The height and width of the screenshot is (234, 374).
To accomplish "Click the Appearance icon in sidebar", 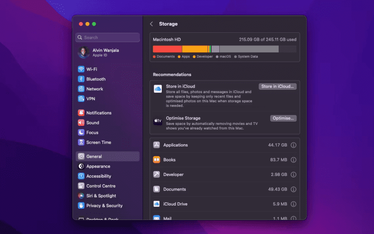I will pyautogui.click(x=81, y=166).
